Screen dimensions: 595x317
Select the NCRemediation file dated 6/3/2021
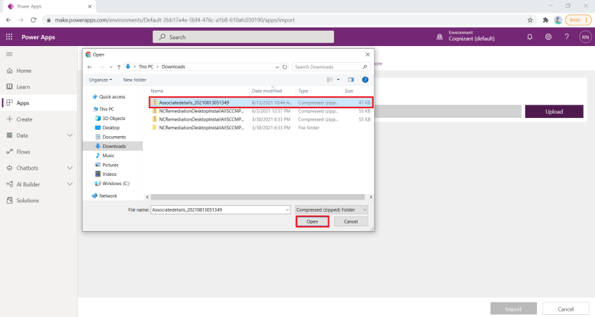(261, 111)
